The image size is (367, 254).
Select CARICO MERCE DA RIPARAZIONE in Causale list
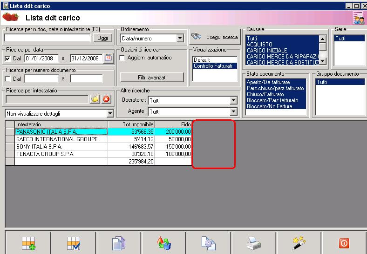click(x=282, y=57)
